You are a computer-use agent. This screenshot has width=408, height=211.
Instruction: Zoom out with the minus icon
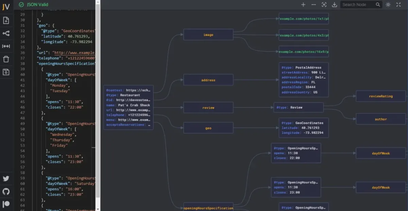point(313,4)
